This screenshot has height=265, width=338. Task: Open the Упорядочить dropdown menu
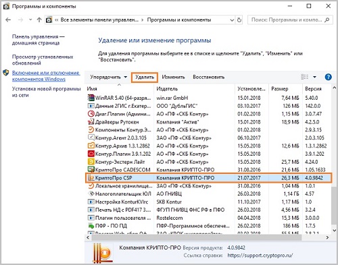click(109, 77)
